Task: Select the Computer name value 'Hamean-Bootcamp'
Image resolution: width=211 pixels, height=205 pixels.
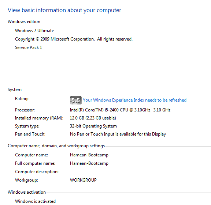Action: [89, 155]
